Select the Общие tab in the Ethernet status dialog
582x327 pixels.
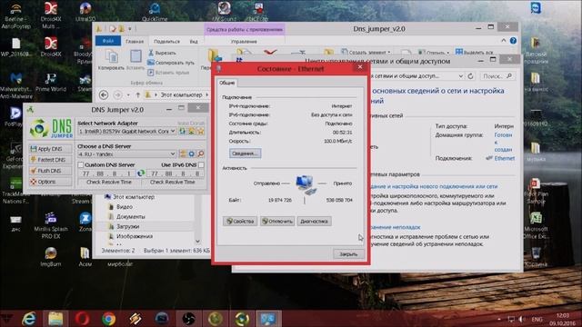[x=226, y=83]
